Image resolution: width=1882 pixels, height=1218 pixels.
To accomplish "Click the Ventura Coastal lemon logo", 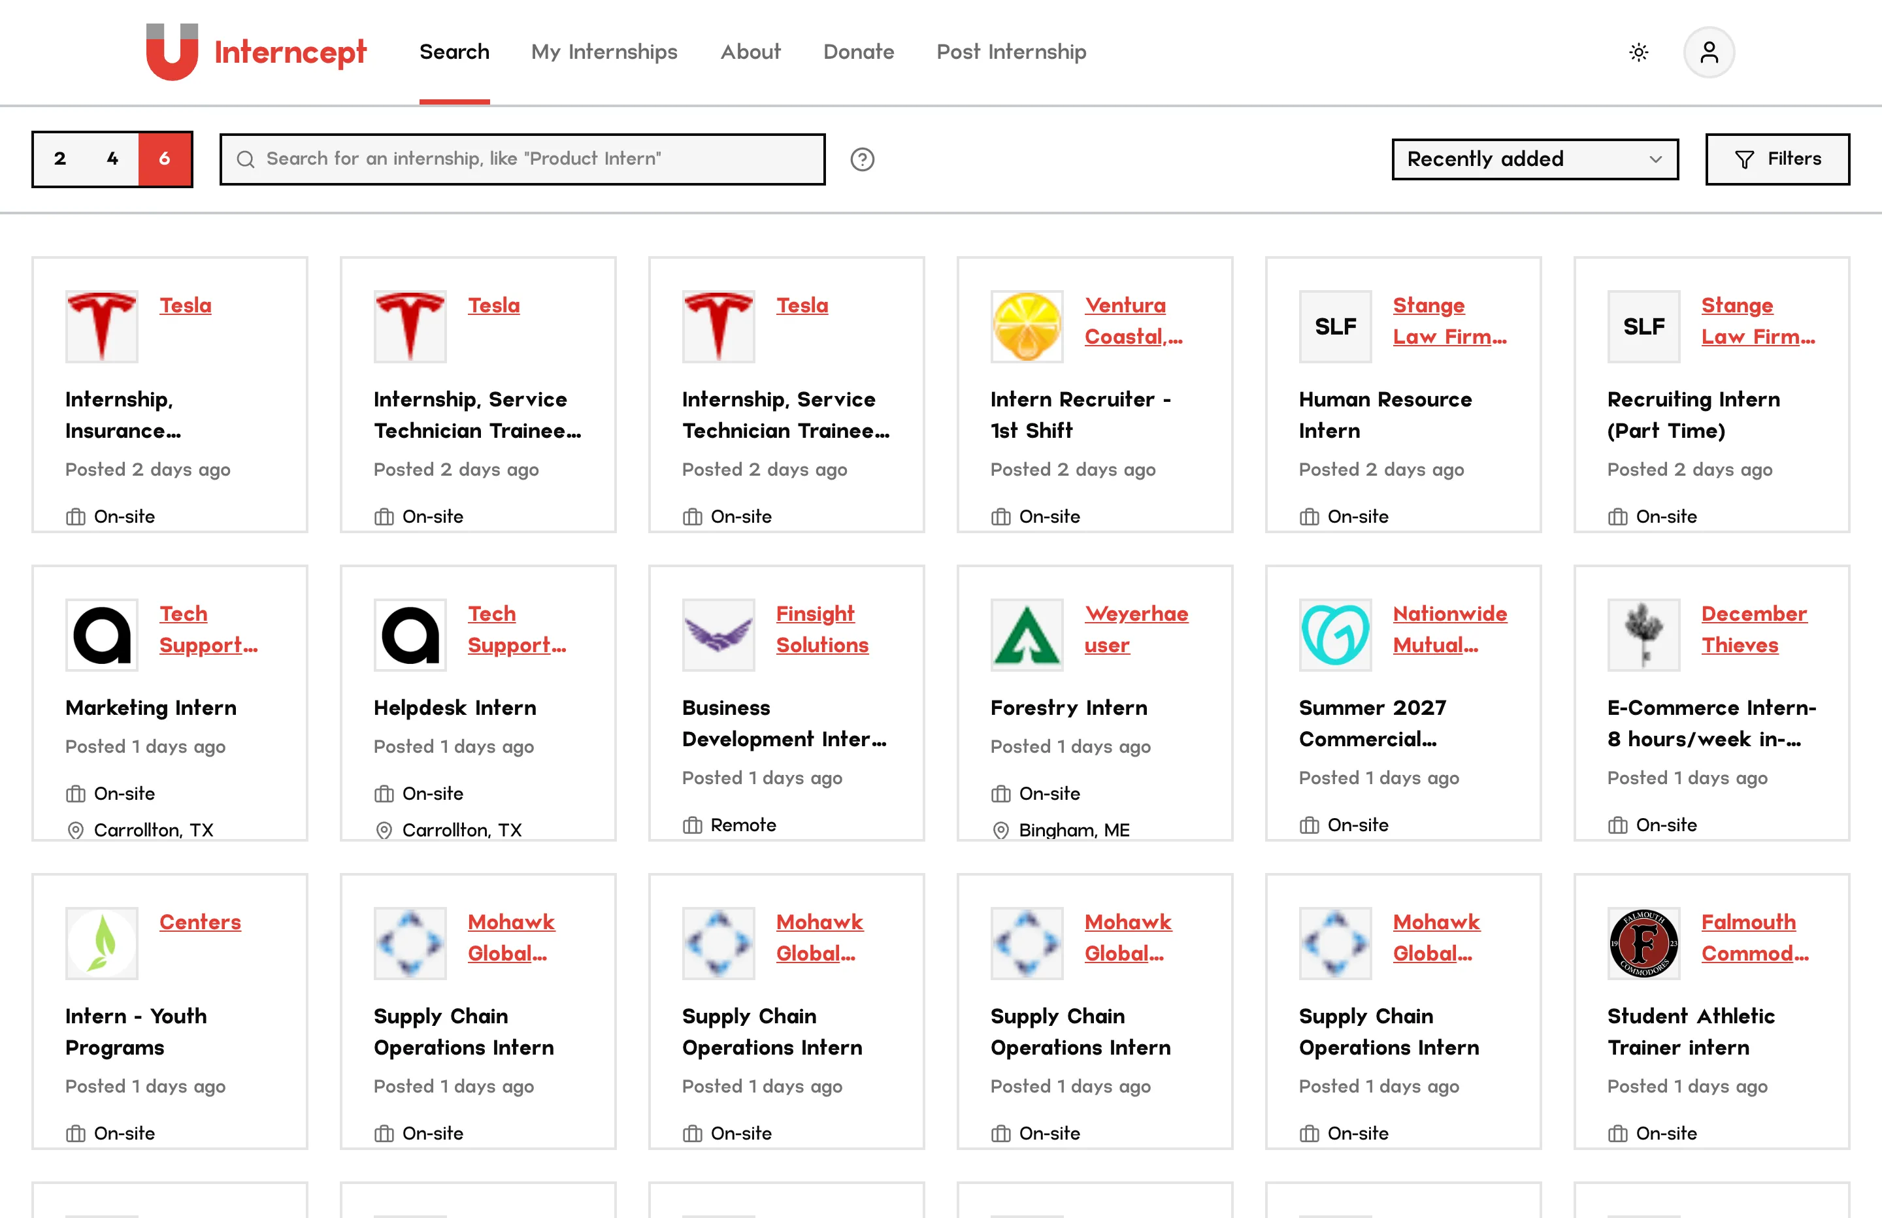I will [x=1027, y=326].
